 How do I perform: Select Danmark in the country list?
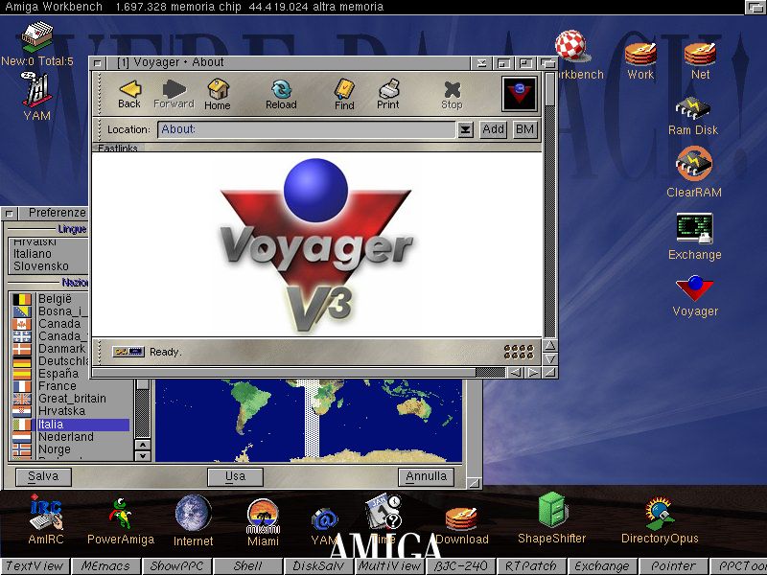[61, 349]
